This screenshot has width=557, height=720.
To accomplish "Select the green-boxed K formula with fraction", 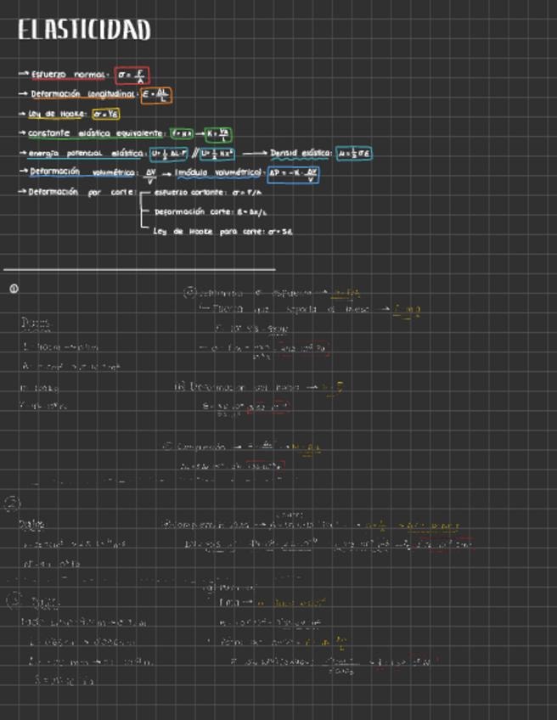I will (x=217, y=134).
